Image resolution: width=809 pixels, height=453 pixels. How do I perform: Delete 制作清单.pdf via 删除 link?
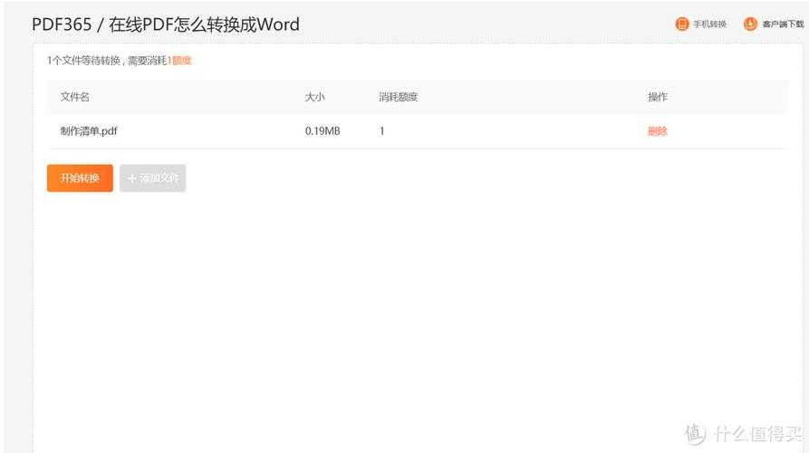click(x=658, y=131)
